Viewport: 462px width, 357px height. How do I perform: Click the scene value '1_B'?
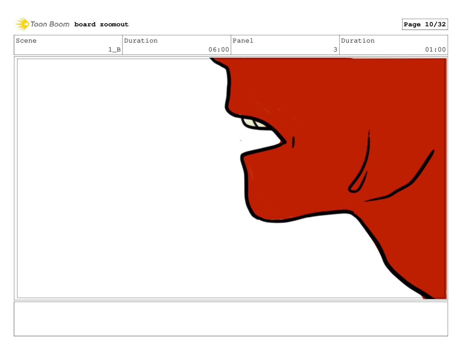click(x=114, y=50)
